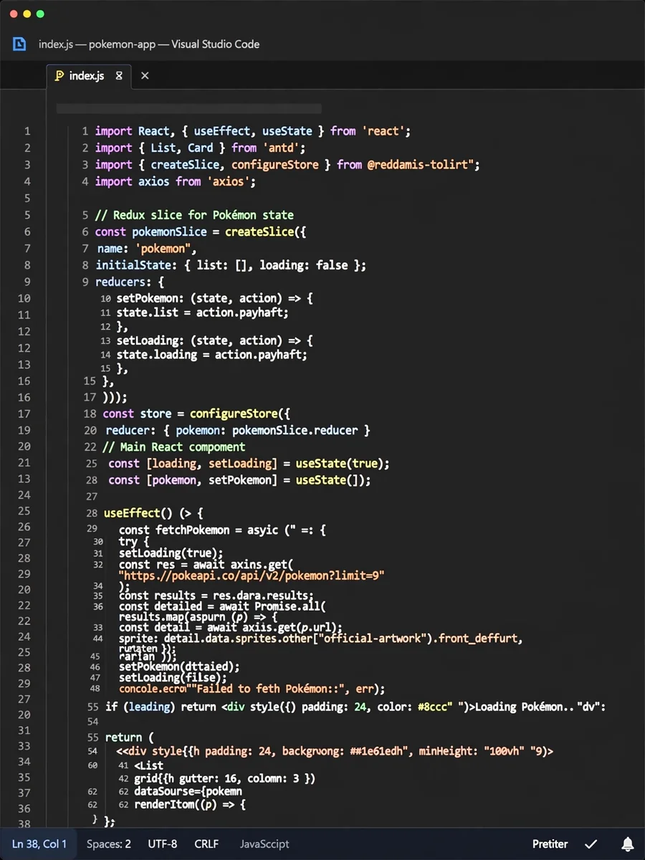Click the checkmark icon in status bar
Image resolution: width=645 pixels, height=860 pixels.
591,844
